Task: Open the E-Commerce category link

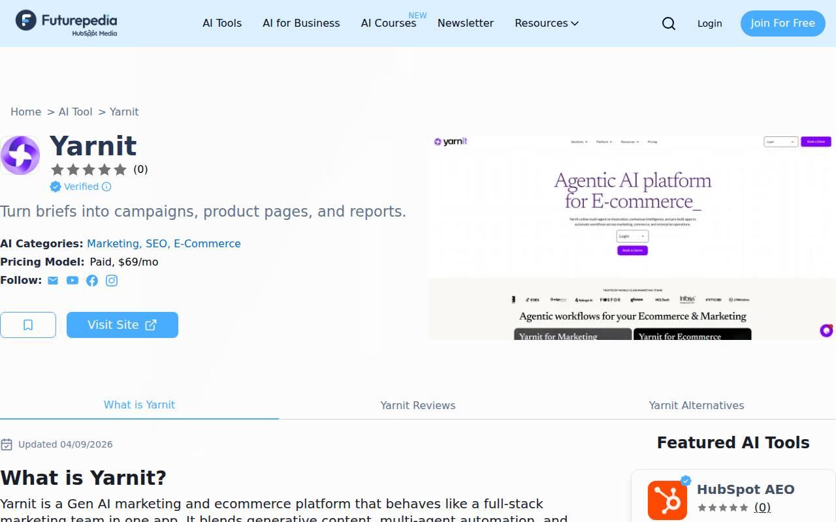Action: 207,243
